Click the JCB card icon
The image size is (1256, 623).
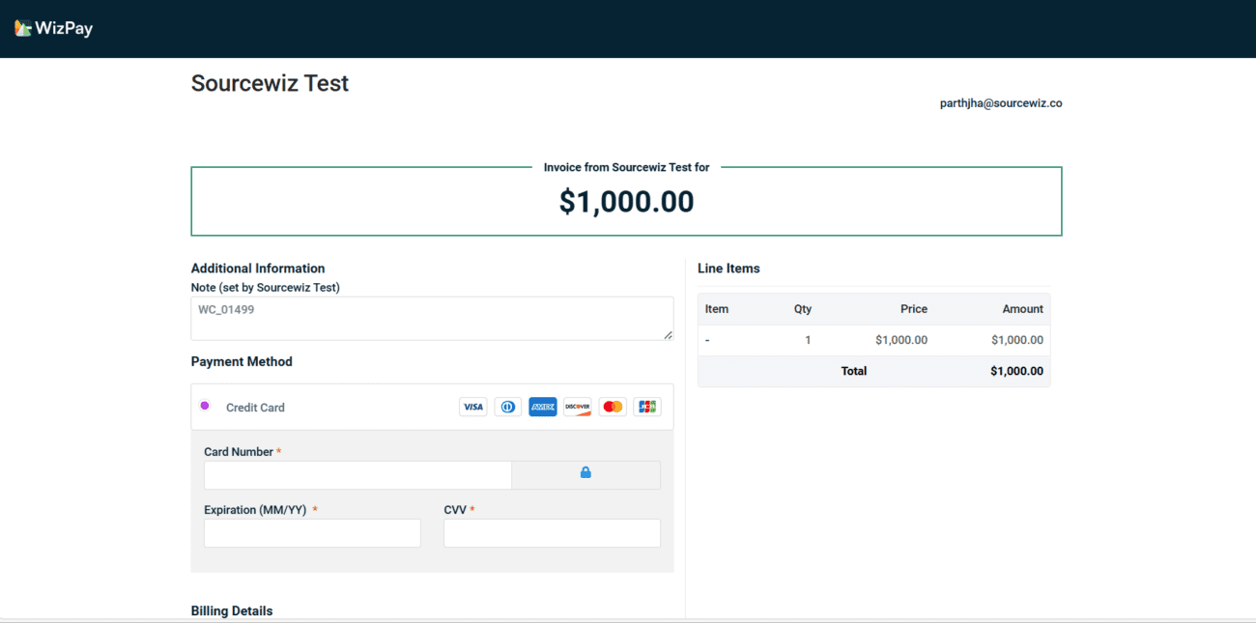coord(647,407)
